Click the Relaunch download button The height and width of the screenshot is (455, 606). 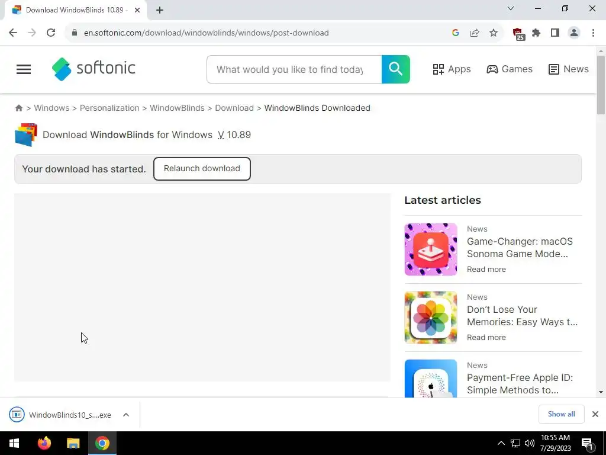click(202, 169)
